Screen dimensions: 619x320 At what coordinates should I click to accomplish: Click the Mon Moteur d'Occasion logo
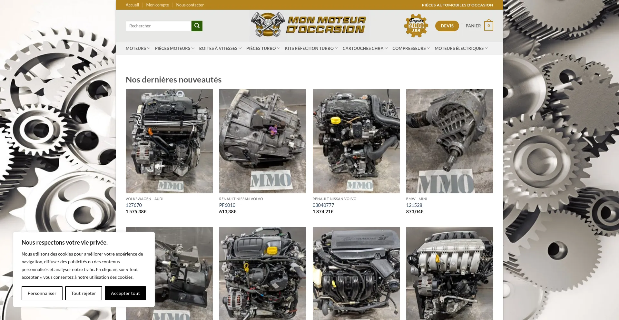click(x=309, y=25)
